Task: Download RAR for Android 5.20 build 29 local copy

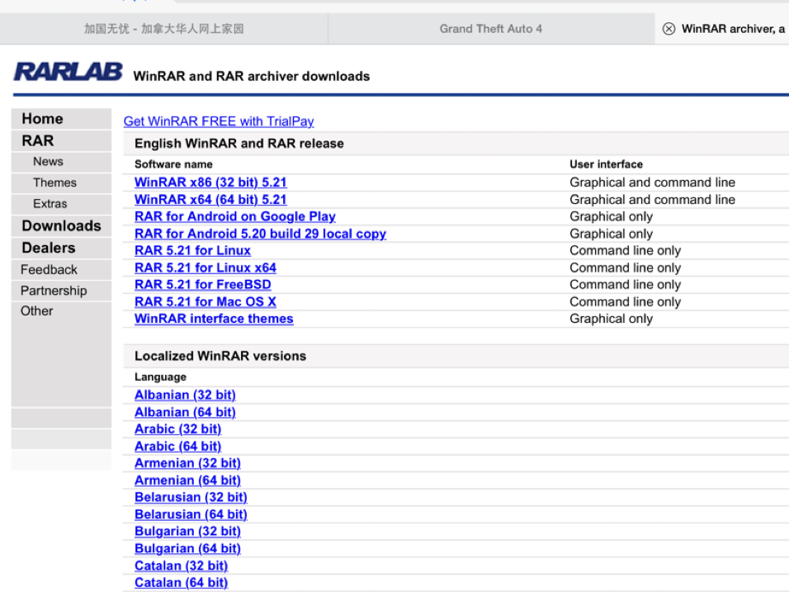Action: pos(260,234)
